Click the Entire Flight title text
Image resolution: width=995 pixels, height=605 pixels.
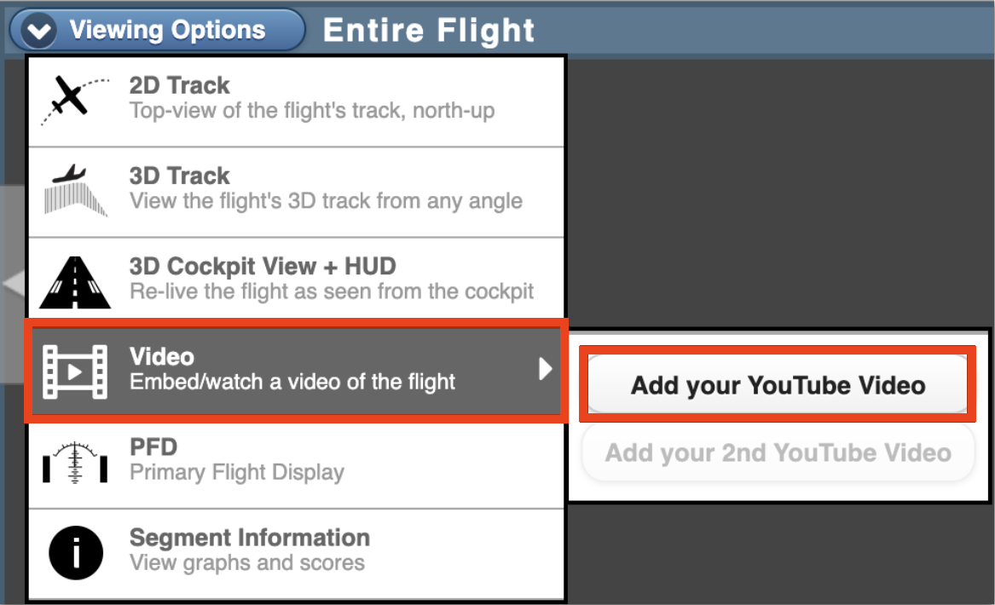tap(429, 30)
